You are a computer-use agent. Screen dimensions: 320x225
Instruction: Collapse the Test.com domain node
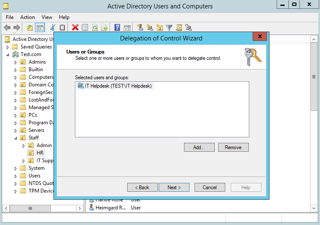(8, 55)
